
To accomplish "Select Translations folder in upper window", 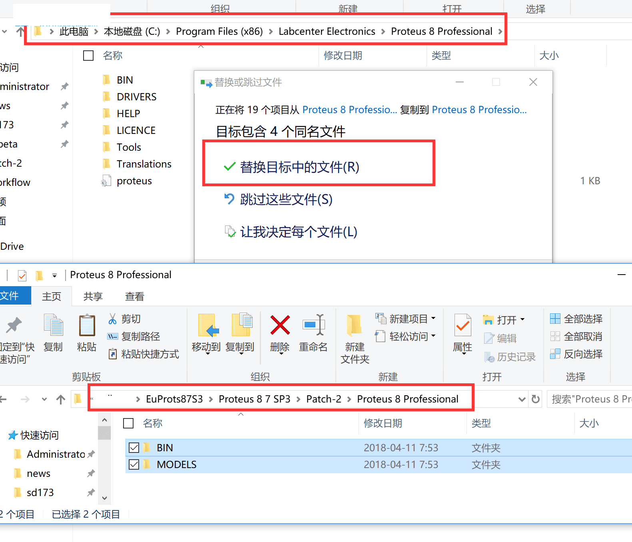I will 144,164.
